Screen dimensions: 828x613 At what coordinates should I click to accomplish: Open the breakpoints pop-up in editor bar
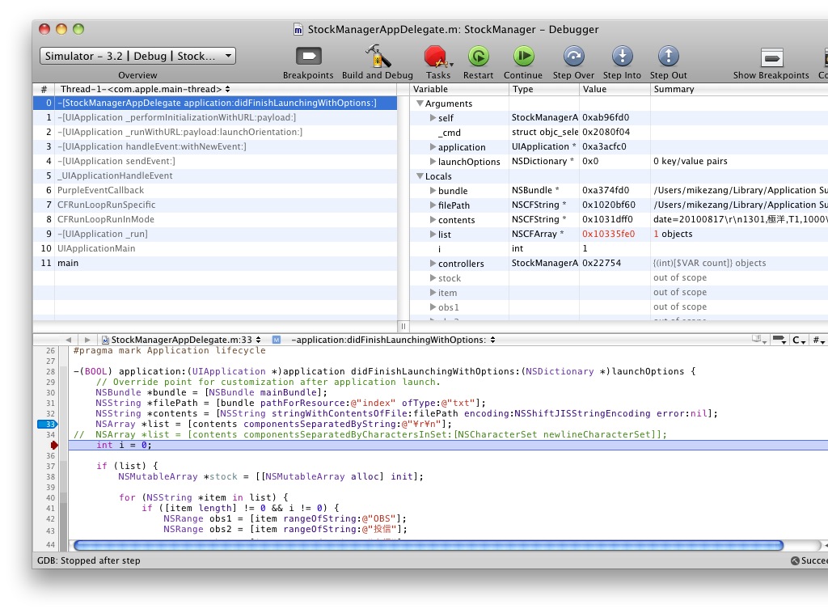[x=779, y=340]
